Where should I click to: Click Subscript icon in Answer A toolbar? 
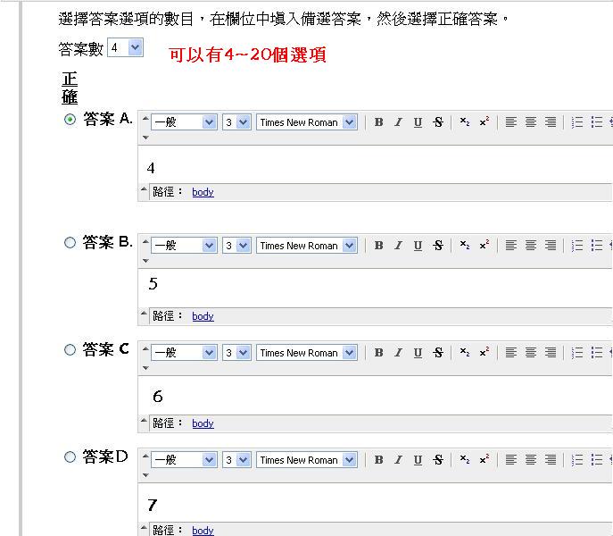coord(464,122)
